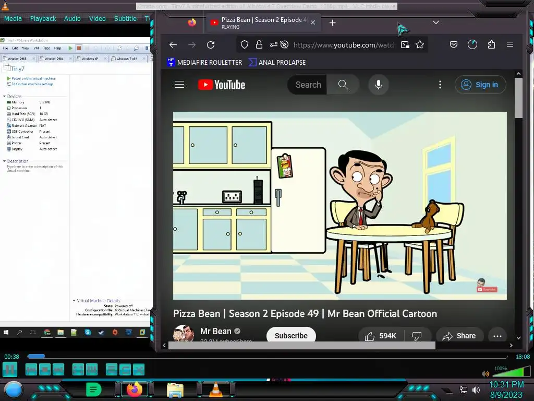Pause the VLC video playback
This screenshot has height=401, width=534.
point(10,370)
